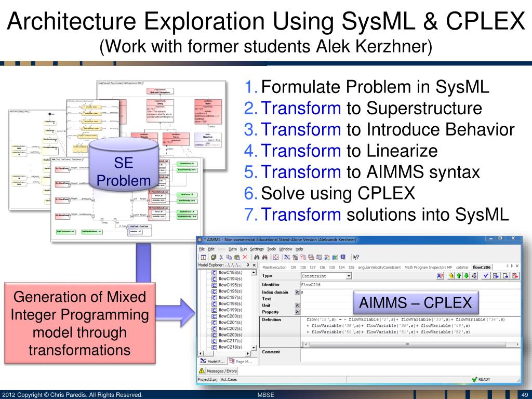
Task: Switch to the t39 tab
Action: click(x=293, y=268)
